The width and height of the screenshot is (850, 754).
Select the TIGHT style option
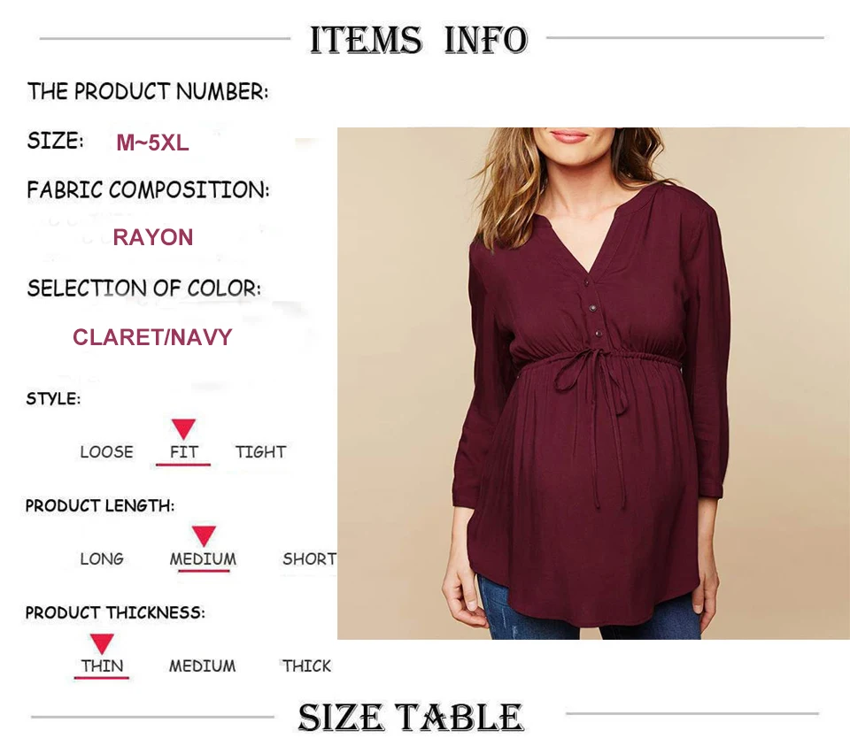tap(260, 451)
